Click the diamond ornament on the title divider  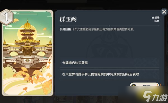tap(109, 26)
